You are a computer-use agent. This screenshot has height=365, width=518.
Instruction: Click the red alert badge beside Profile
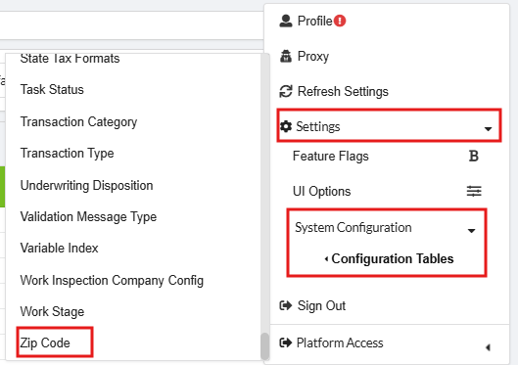pyautogui.click(x=340, y=21)
